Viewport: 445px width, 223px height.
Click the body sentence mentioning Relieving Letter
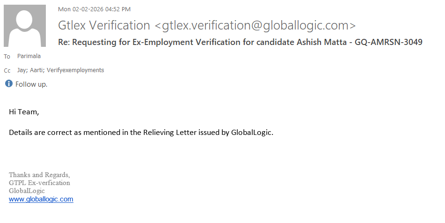click(141, 132)
